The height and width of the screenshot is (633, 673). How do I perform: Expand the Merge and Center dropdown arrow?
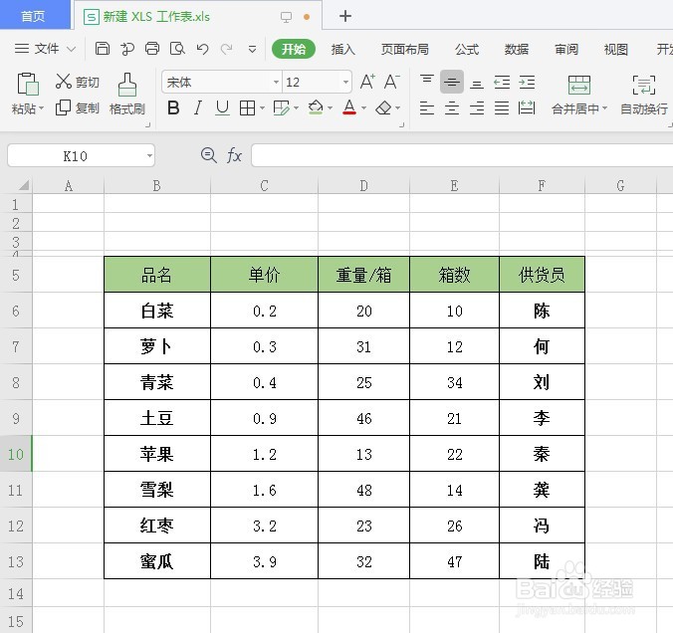point(605,108)
